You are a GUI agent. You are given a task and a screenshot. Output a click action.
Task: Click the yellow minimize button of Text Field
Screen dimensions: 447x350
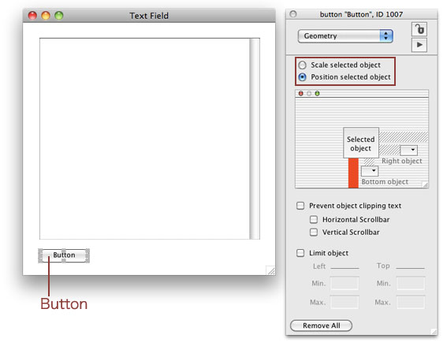pos(46,16)
